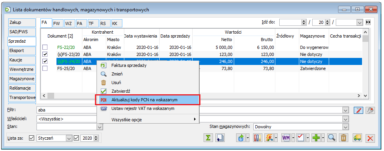Open the Idź do series dropdown
384x151 pixels.
coord(360,22)
